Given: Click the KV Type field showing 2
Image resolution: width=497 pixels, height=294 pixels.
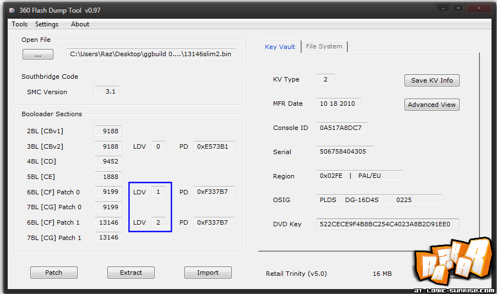Looking at the screenshot, I should coord(325,79).
